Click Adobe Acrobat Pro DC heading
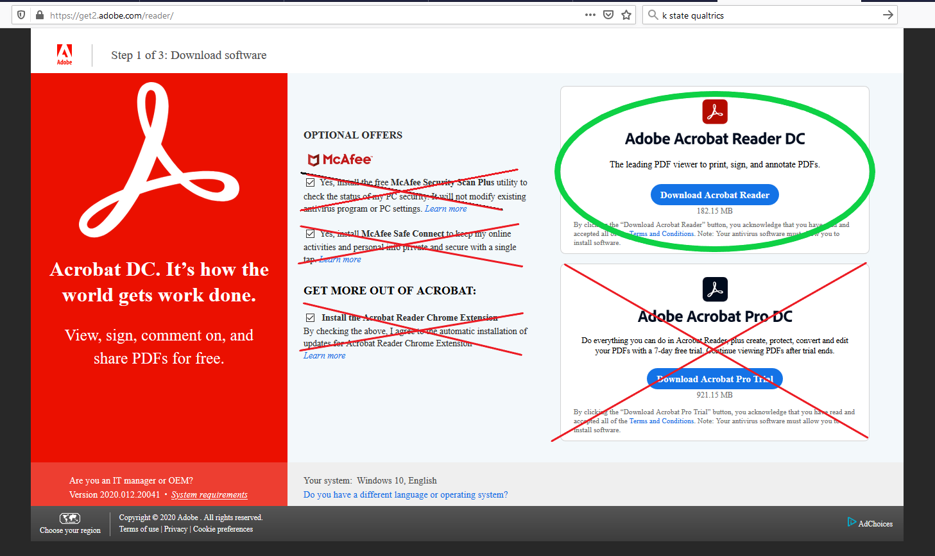 pyautogui.click(x=715, y=317)
